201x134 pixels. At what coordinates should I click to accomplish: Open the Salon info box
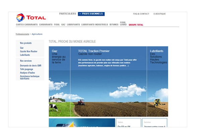[x=128, y=123]
